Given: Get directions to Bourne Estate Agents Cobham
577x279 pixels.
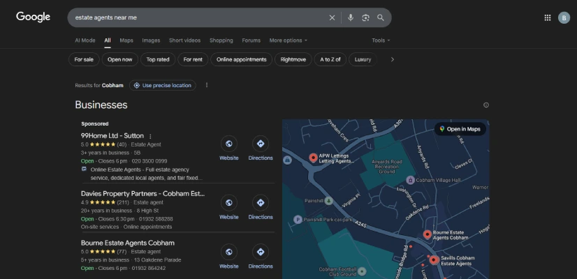Looking at the screenshot, I should tap(261, 252).
